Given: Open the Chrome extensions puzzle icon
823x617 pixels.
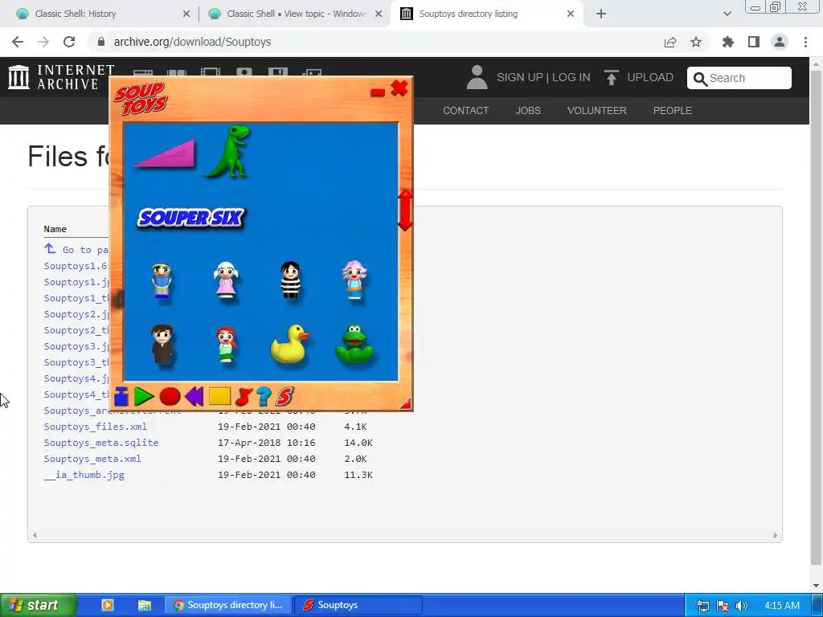Looking at the screenshot, I should click(728, 42).
